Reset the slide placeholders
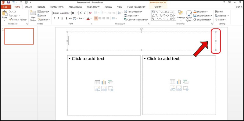 42,16
